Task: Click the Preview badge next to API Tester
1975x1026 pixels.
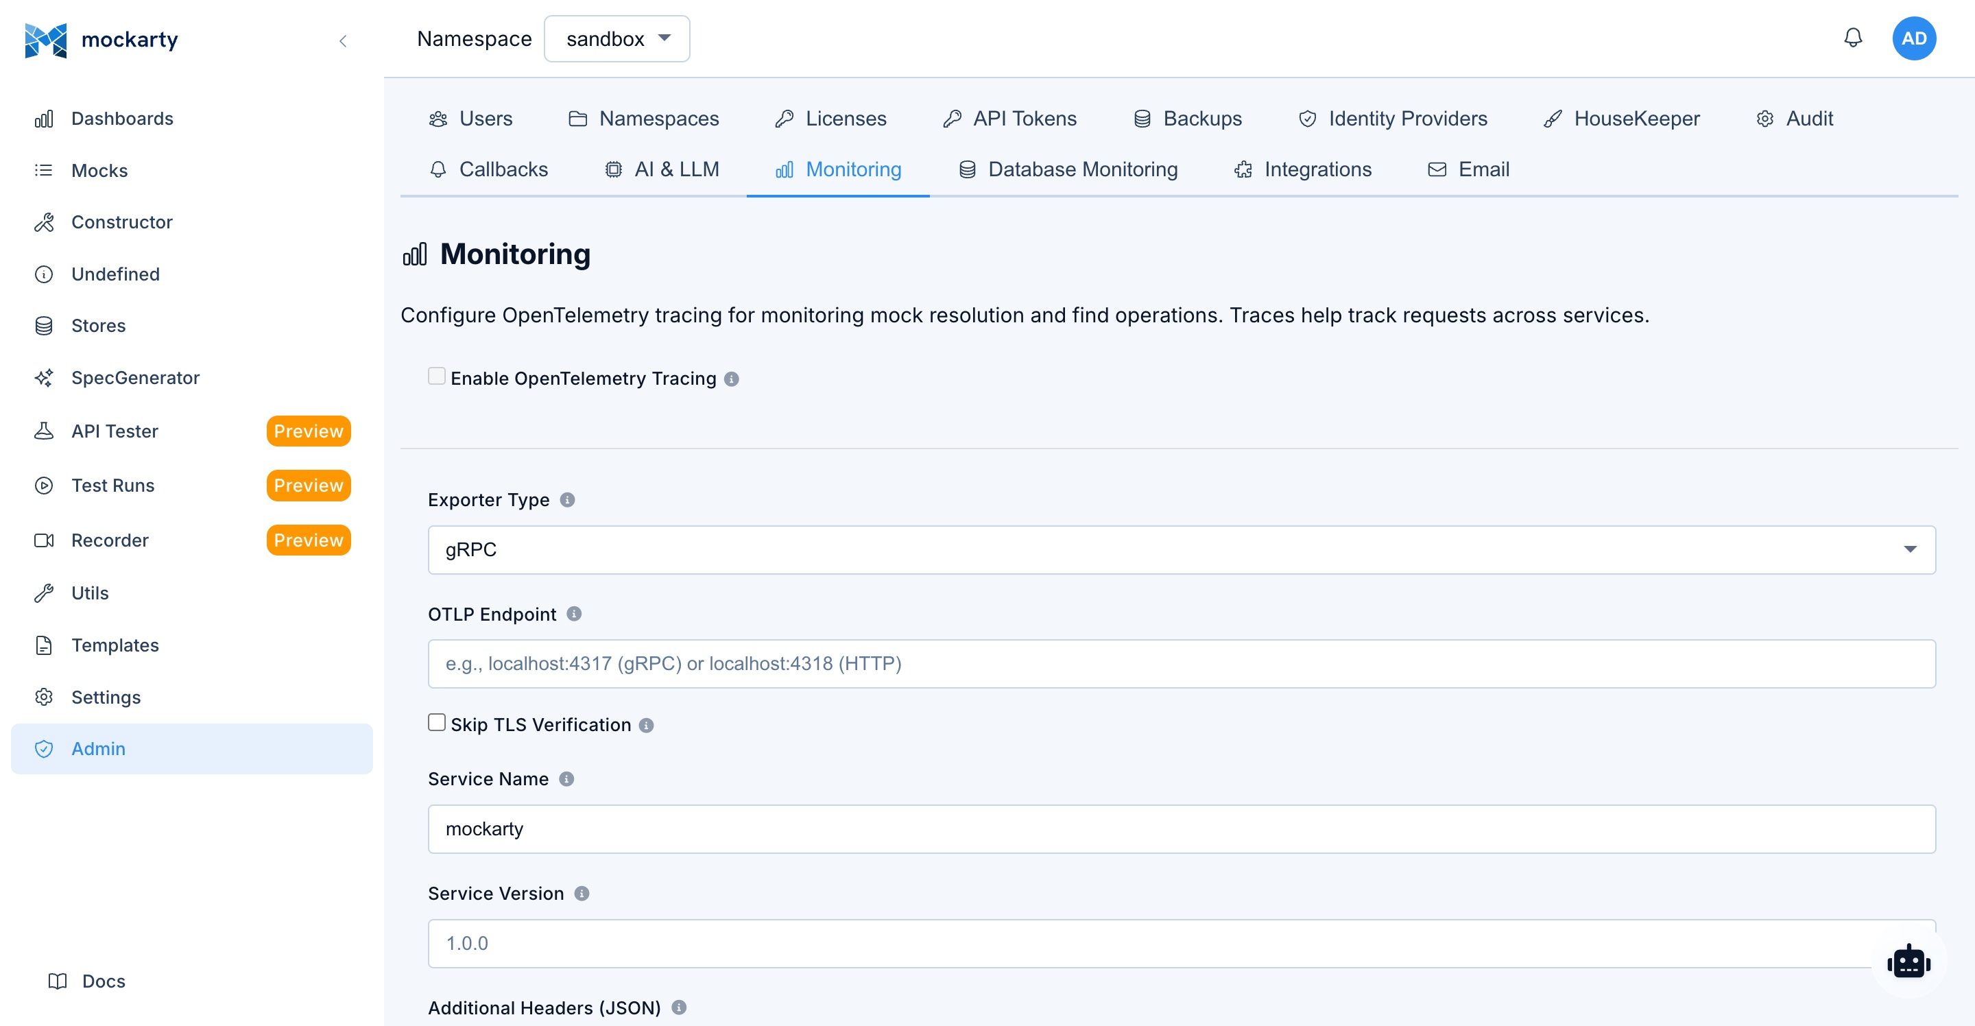Action: (x=308, y=431)
